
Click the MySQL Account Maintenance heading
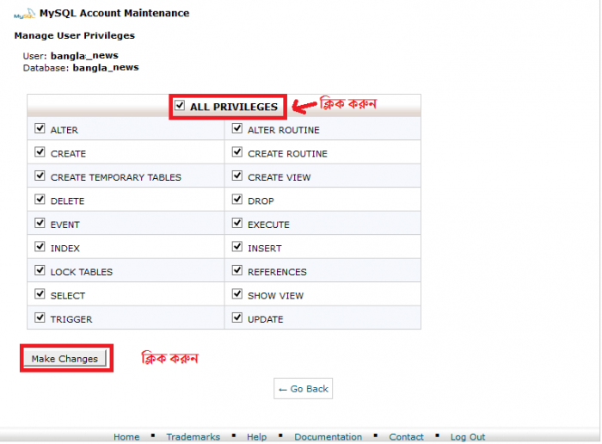[x=114, y=13]
